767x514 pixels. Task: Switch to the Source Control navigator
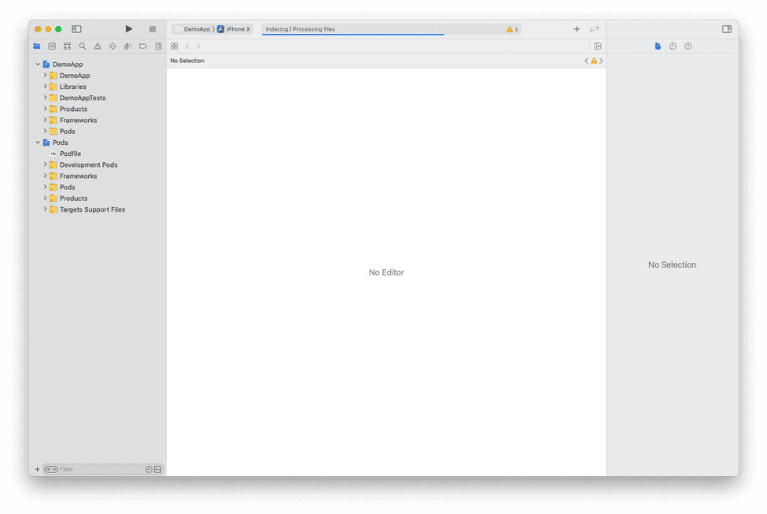tap(52, 46)
